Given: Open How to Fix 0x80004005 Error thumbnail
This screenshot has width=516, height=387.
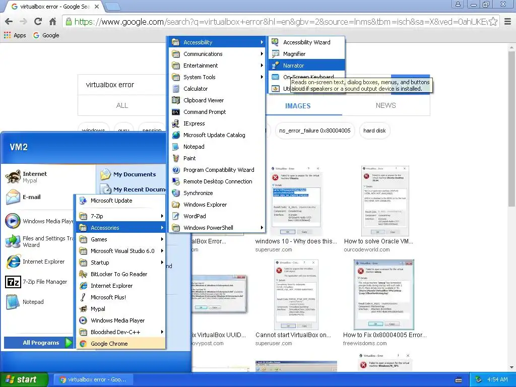Looking at the screenshot, I should tap(383, 294).
